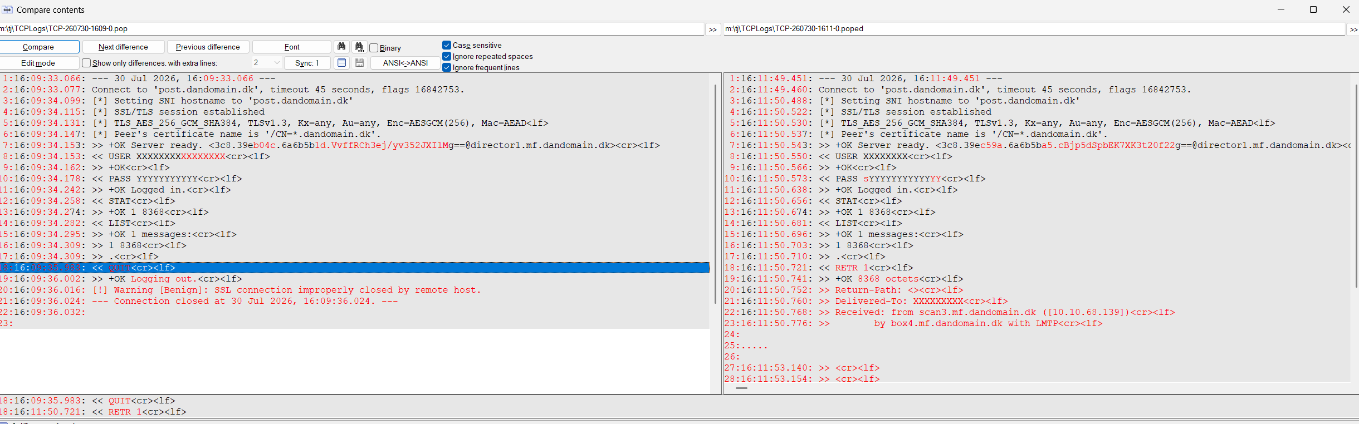
Task: Click the Compare button
Action: [38, 47]
